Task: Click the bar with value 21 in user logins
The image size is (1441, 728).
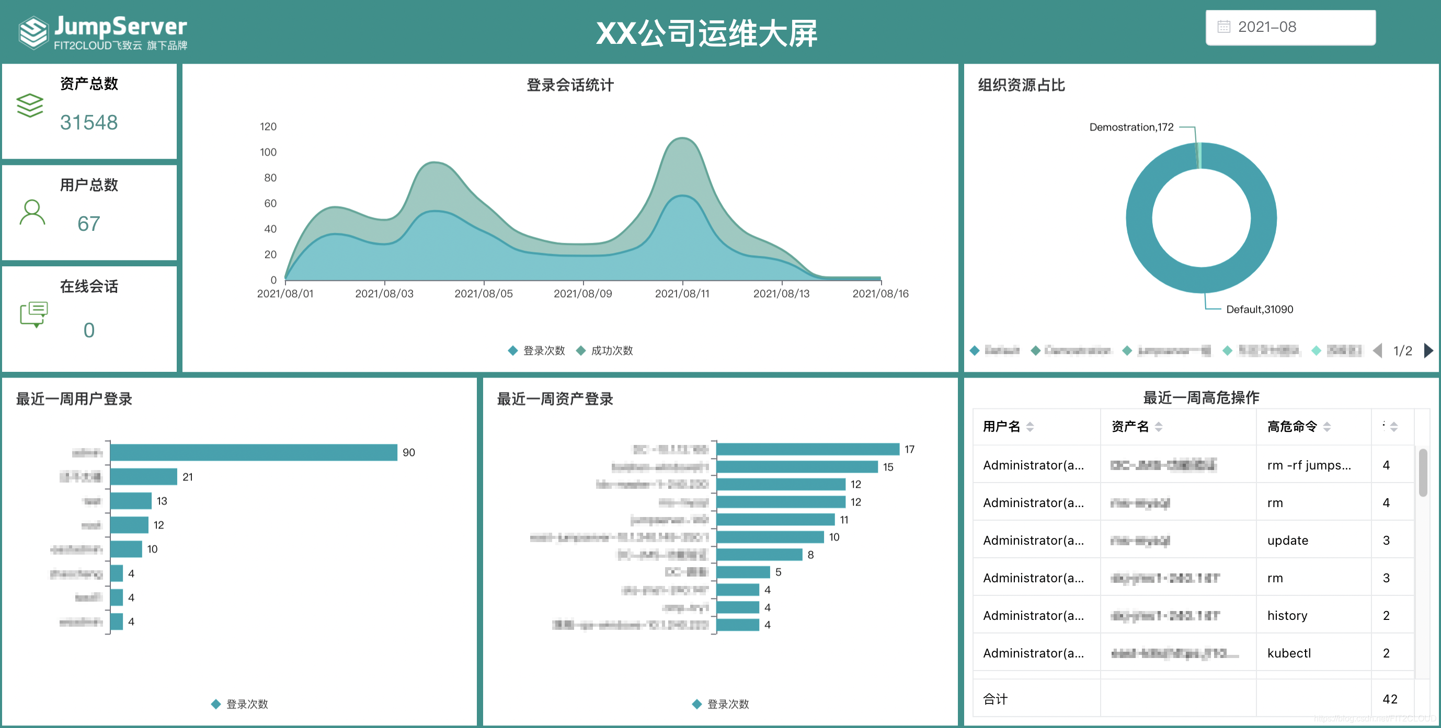Action: click(x=144, y=477)
